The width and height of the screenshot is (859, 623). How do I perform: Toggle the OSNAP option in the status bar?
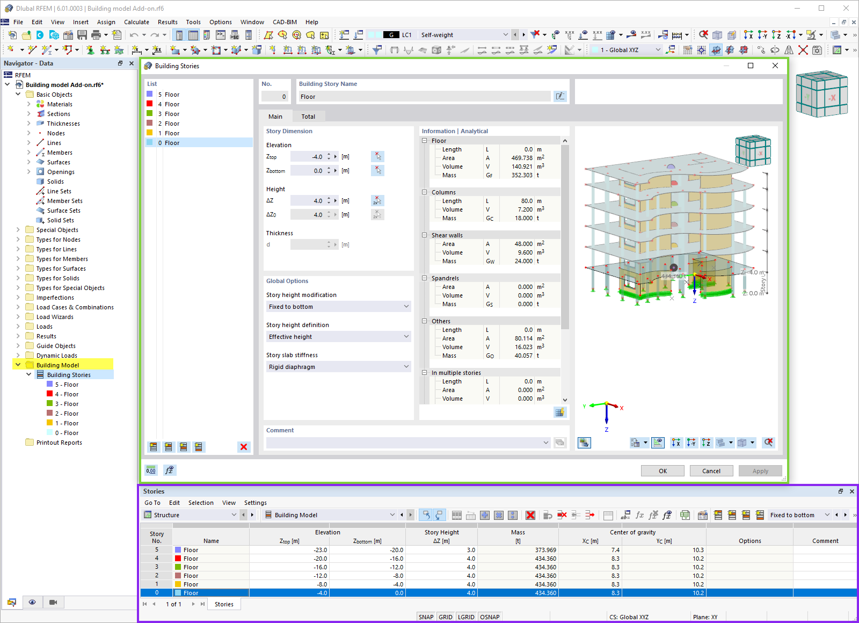tap(489, 617)
